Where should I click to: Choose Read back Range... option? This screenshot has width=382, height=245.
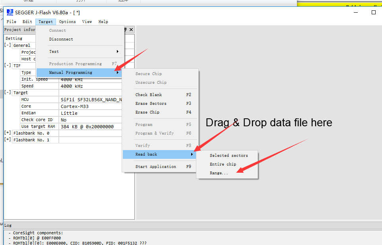pyautogui.click(x=227, y=173)
